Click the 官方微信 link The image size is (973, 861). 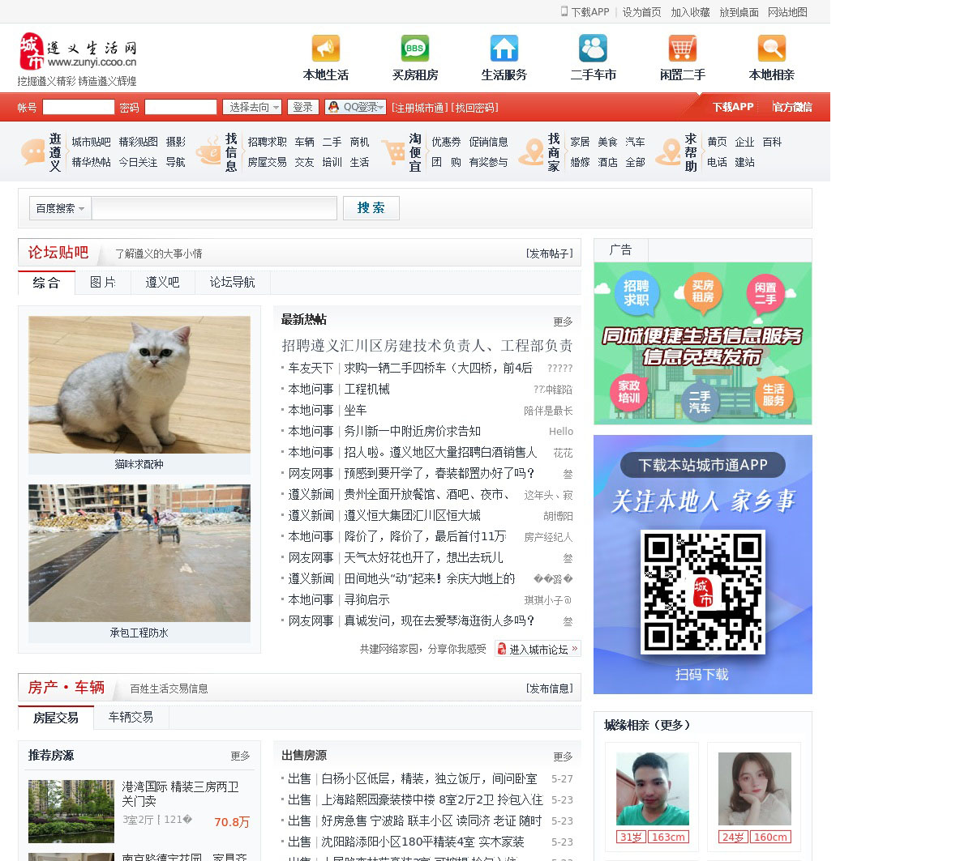pos(792,107)
